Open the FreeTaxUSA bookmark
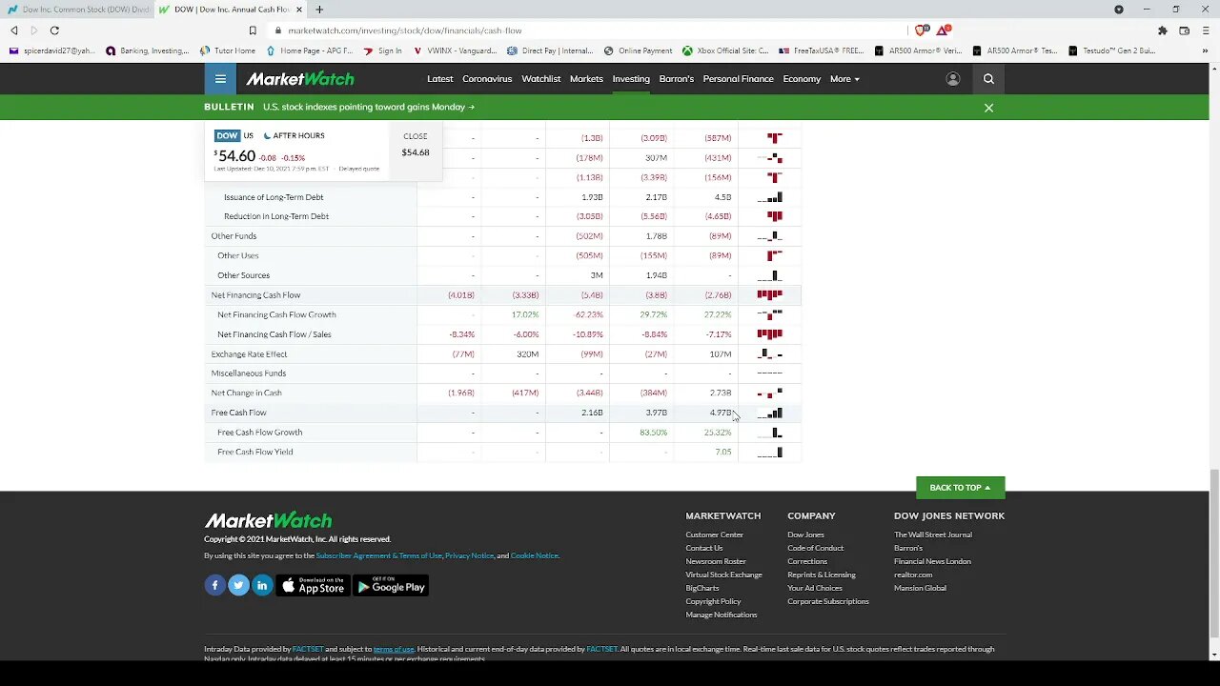The height and width of the screenshot is (686, 1220). 822,50
